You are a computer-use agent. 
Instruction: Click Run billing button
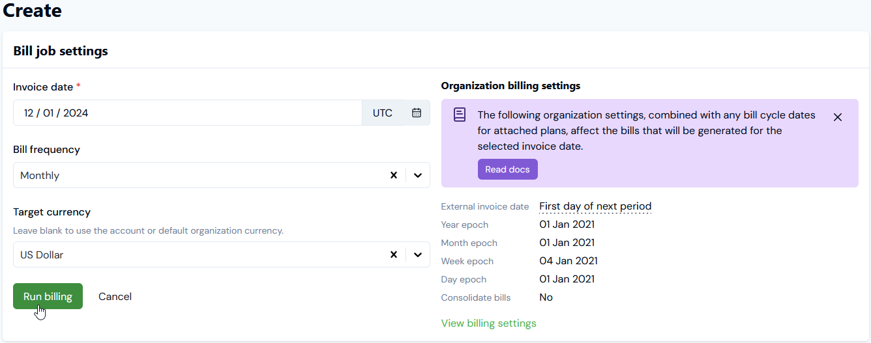(48, 296)
